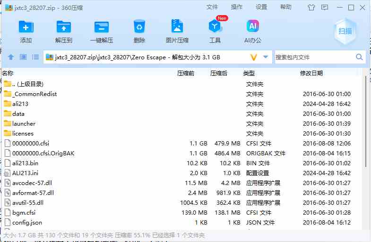Click the data folder icon
Image resolution: width=371 pixels, height=242 pixels.
8,113
